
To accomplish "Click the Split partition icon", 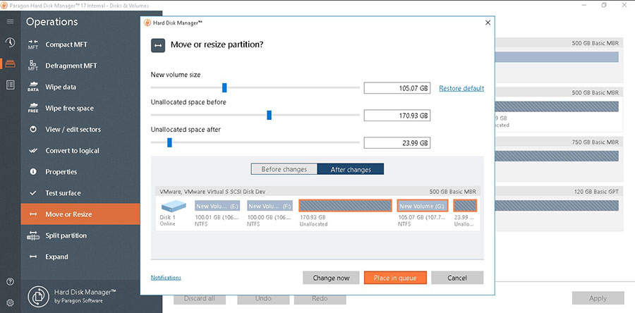I will point(33,235).
